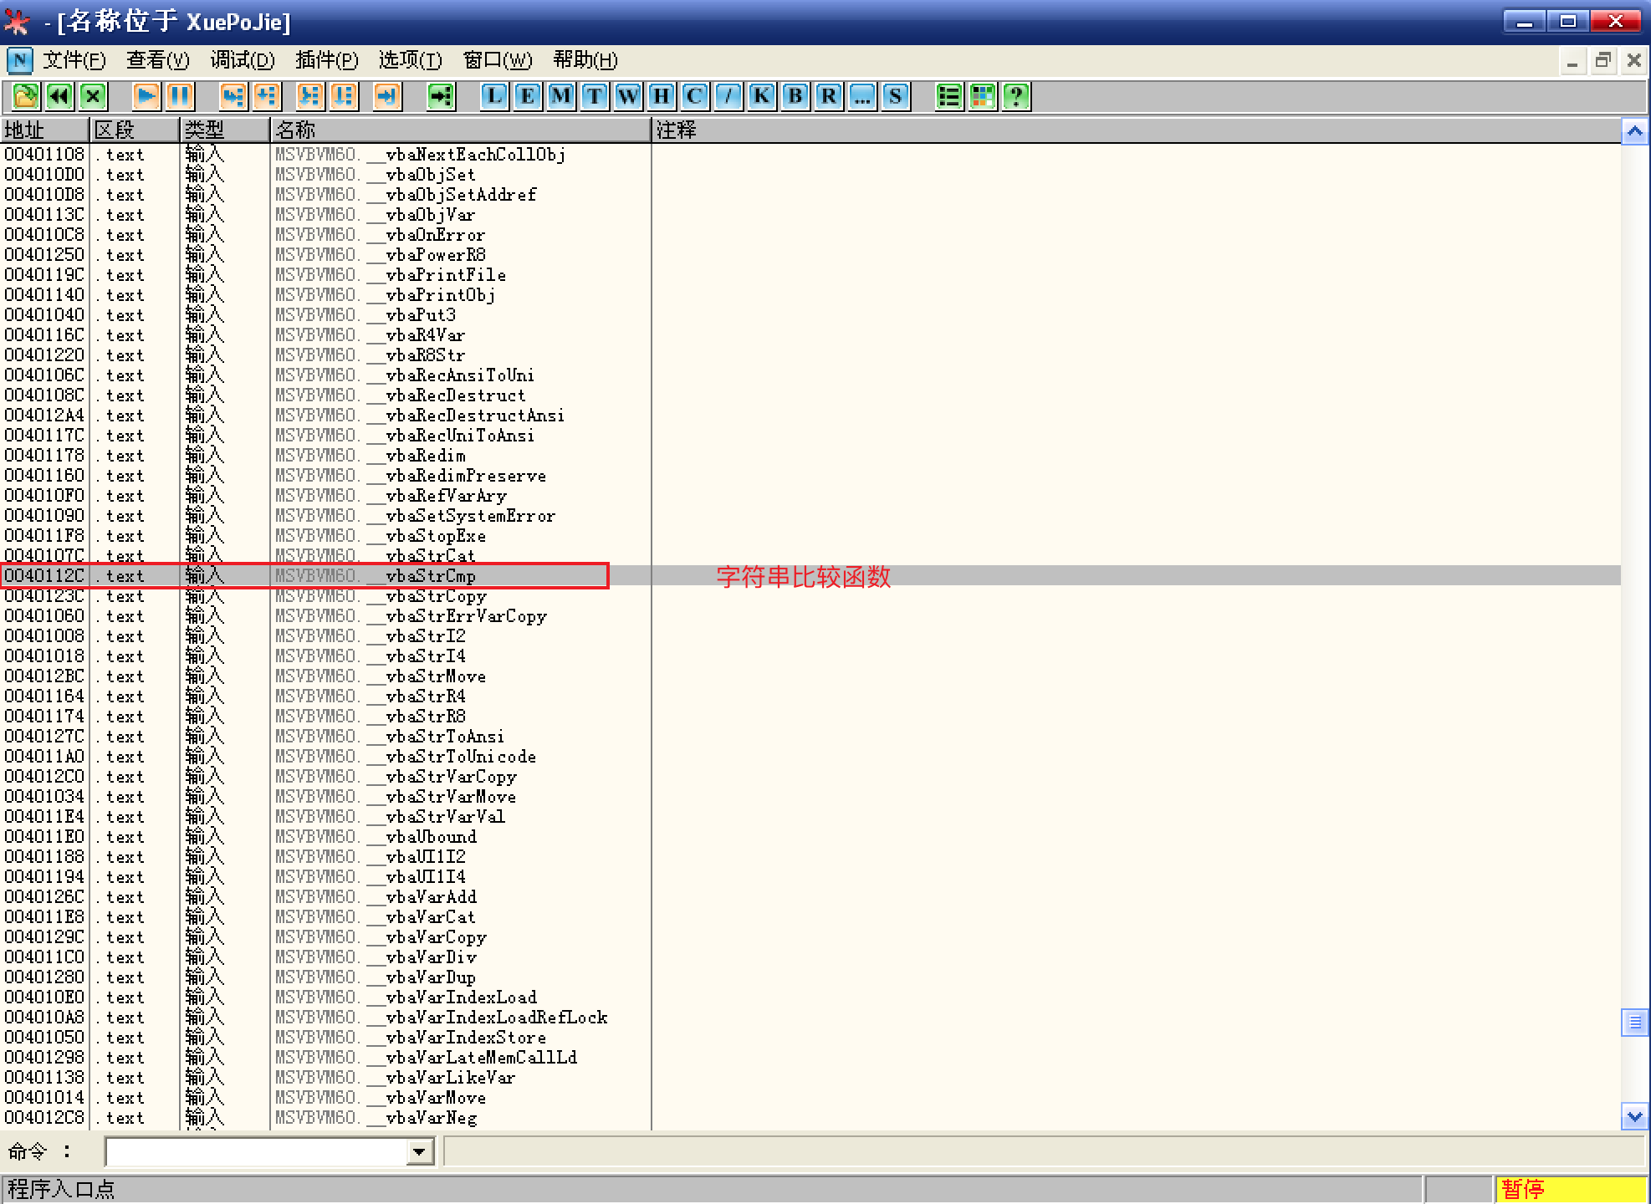Select the __vbaVarAdd entry row
The image size is (1651, 1204).
point(430,897)
